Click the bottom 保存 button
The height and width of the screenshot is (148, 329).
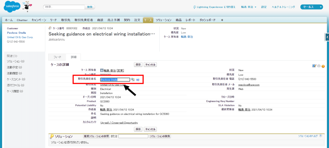click(138, 129)
